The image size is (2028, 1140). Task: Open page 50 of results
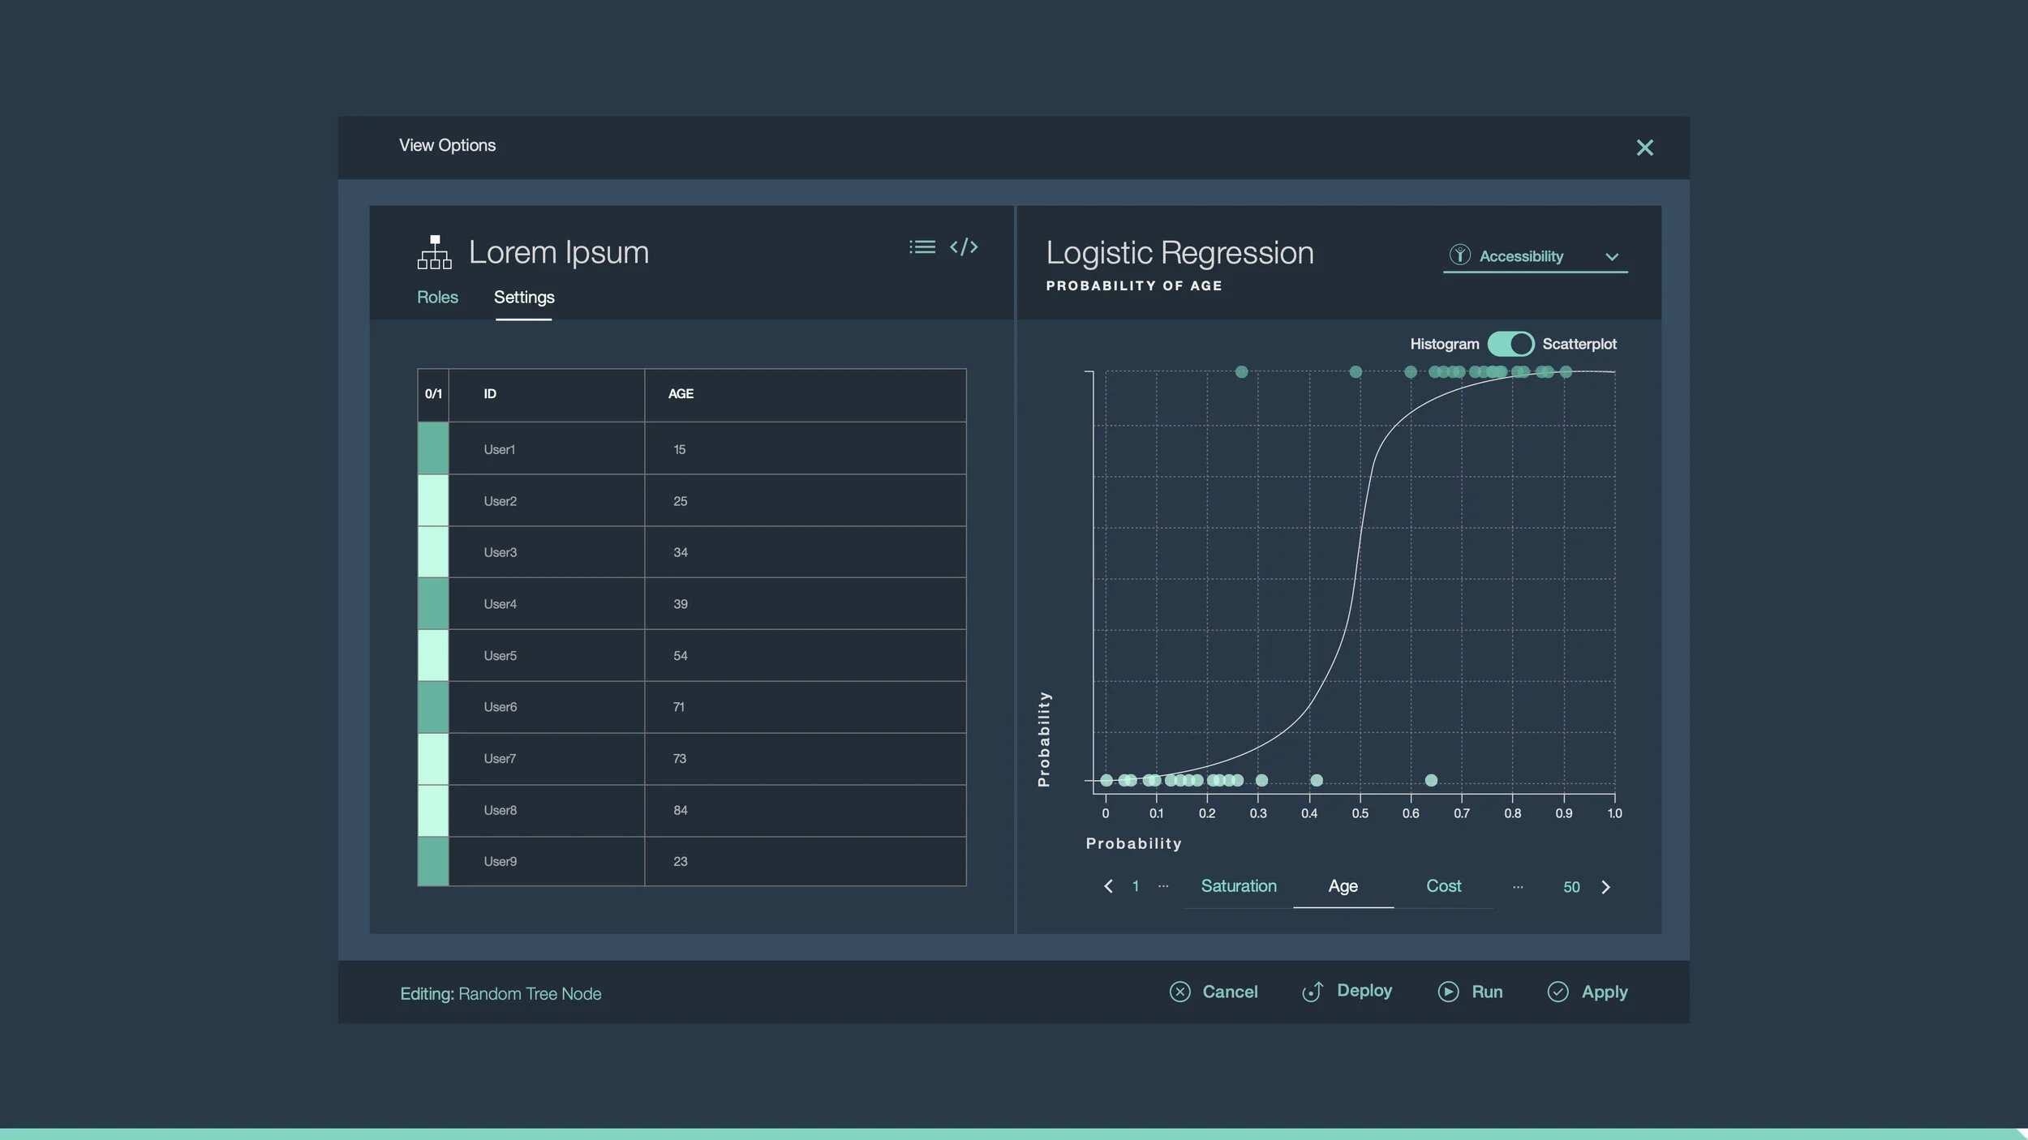click(x=1571, y=886)
